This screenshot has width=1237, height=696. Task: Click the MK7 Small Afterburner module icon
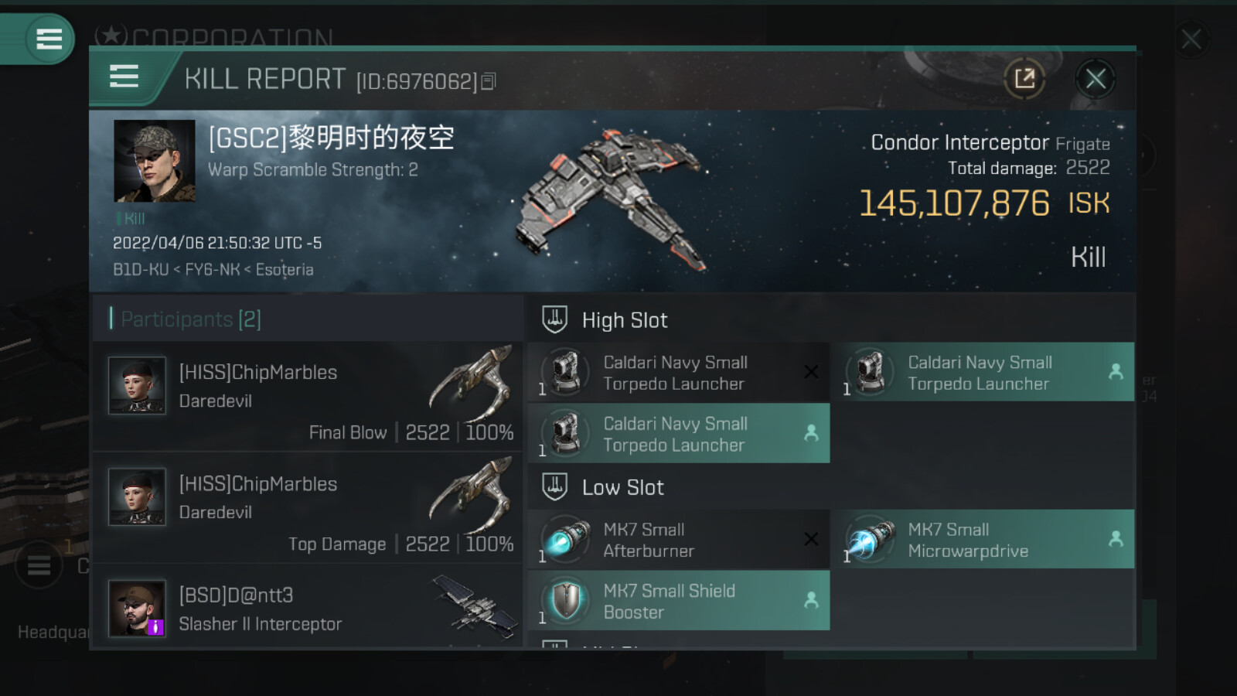click(566, 539)
